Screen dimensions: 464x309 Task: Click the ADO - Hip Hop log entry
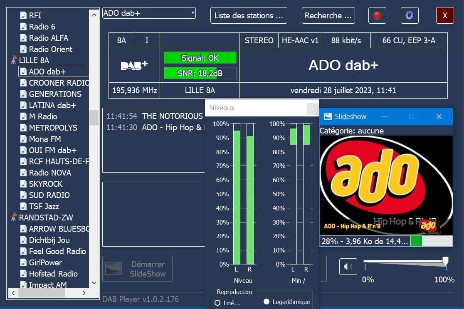point(173,127)
